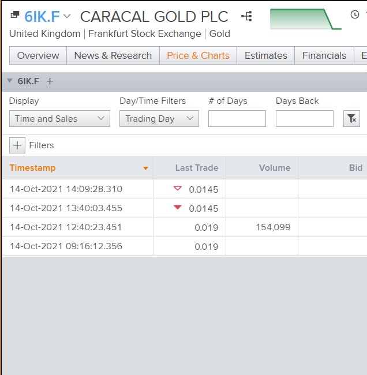Select the 14-Oct-2021 13:40:03.455 row timestamp

66,208
